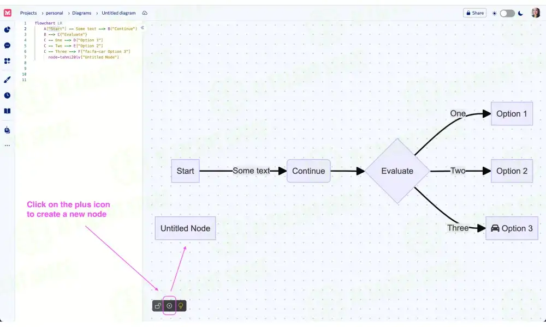Click the unlock padlock icon in bottom toolbar
This screenshot has height=327, width=546.
click(x=157, y=306)
